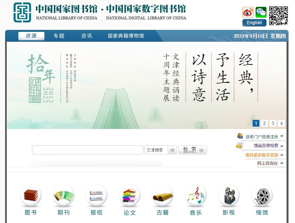The image size is (295, 223).
Task: Open the 图书 books icon
Action: (31, 195)
